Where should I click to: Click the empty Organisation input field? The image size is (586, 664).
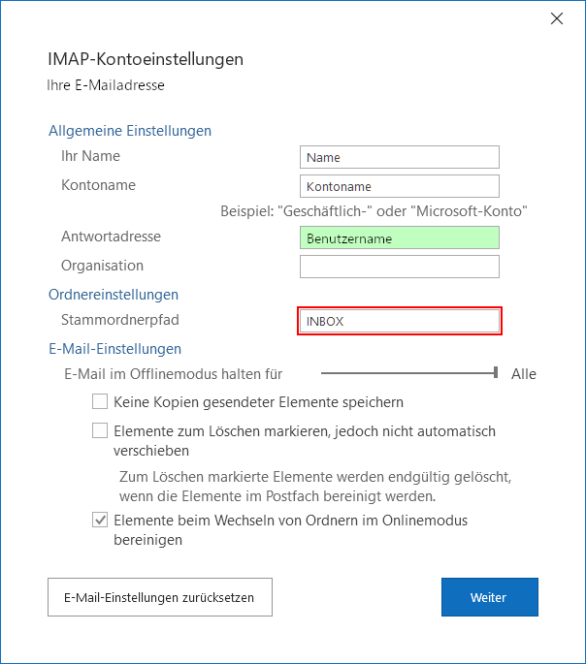click(400, 267)
